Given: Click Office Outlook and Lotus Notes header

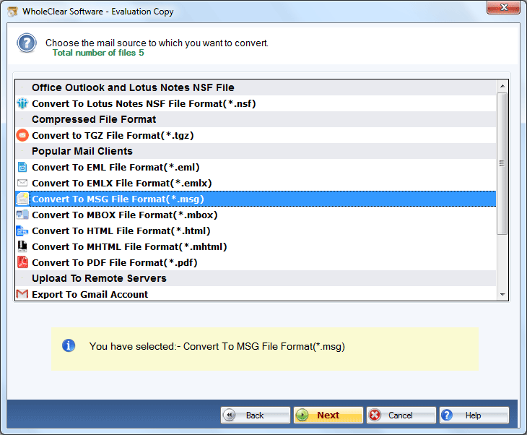Looking at the screenshot, I should click(256, 87).
